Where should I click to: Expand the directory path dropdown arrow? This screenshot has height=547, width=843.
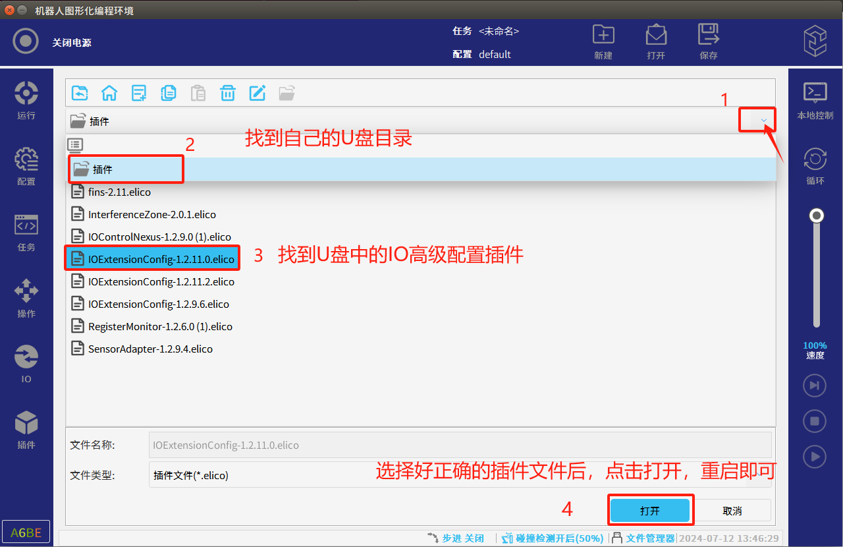(x=764, y=121)
